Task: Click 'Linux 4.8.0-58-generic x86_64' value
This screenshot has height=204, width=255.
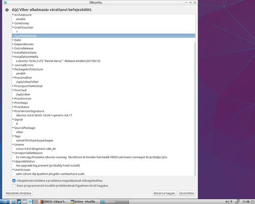Action: point(36,149)
